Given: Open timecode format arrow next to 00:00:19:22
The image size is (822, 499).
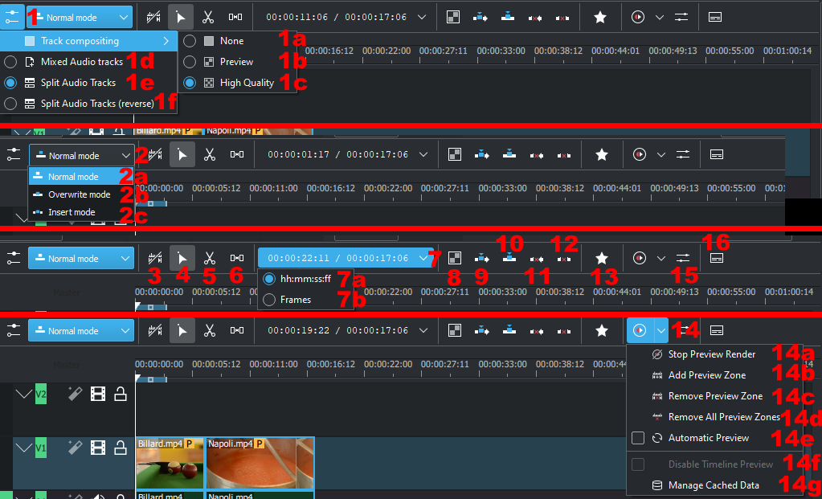Looking at the screenshot, I should (x=424, y=330).
